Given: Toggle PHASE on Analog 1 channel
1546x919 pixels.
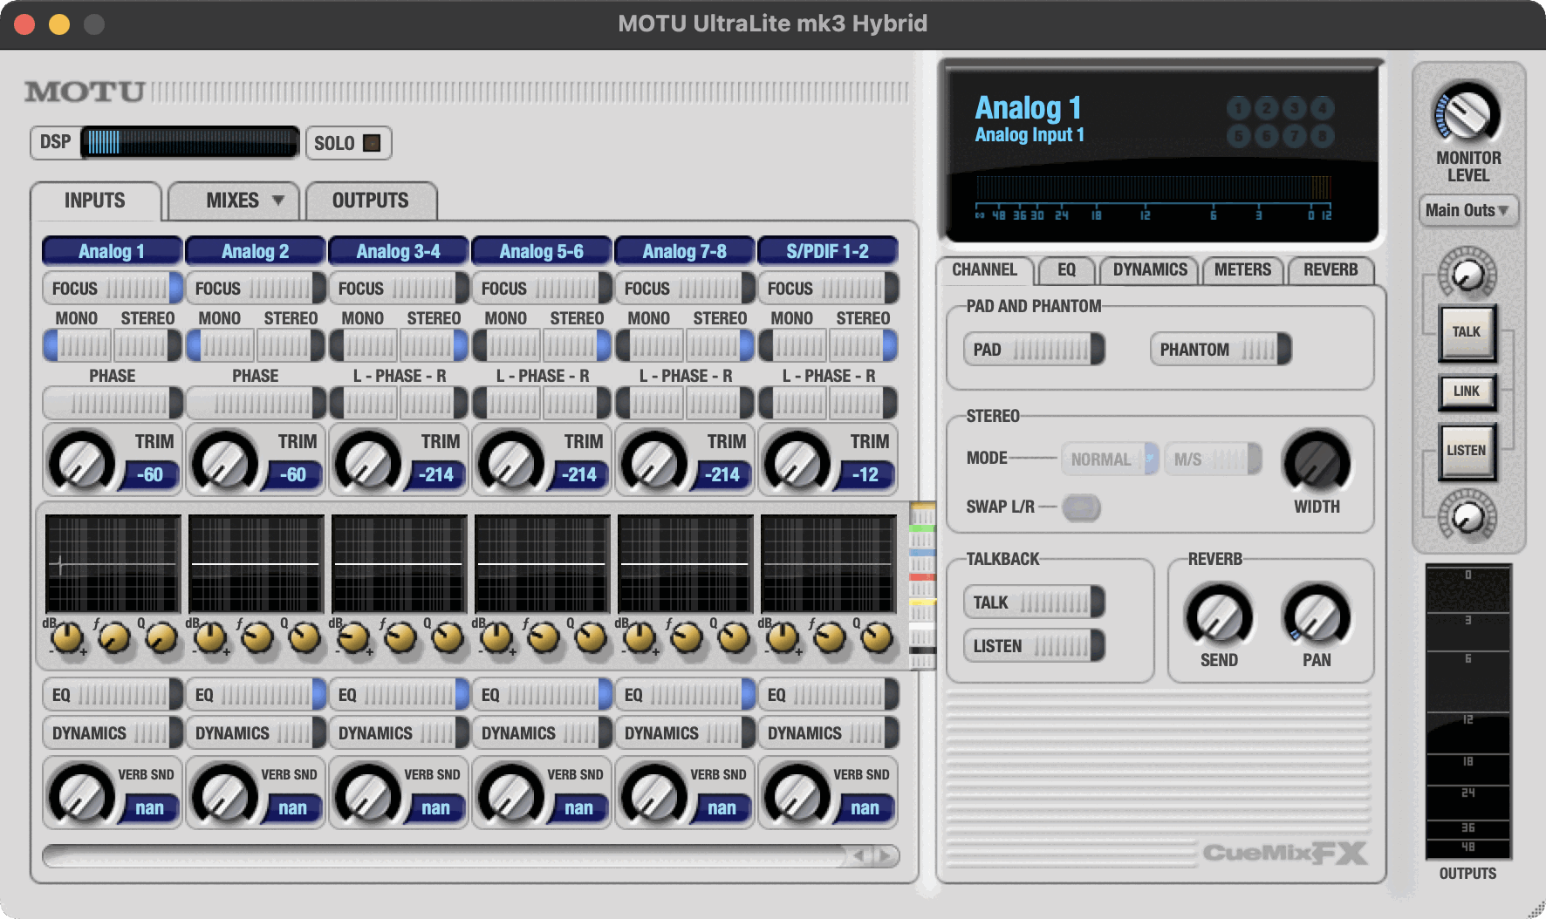Looking at the screenshot, I should tap(113, 403).
